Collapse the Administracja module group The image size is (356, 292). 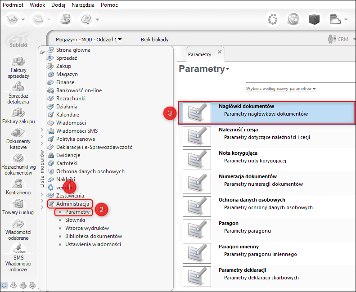(x=70, y=204)
